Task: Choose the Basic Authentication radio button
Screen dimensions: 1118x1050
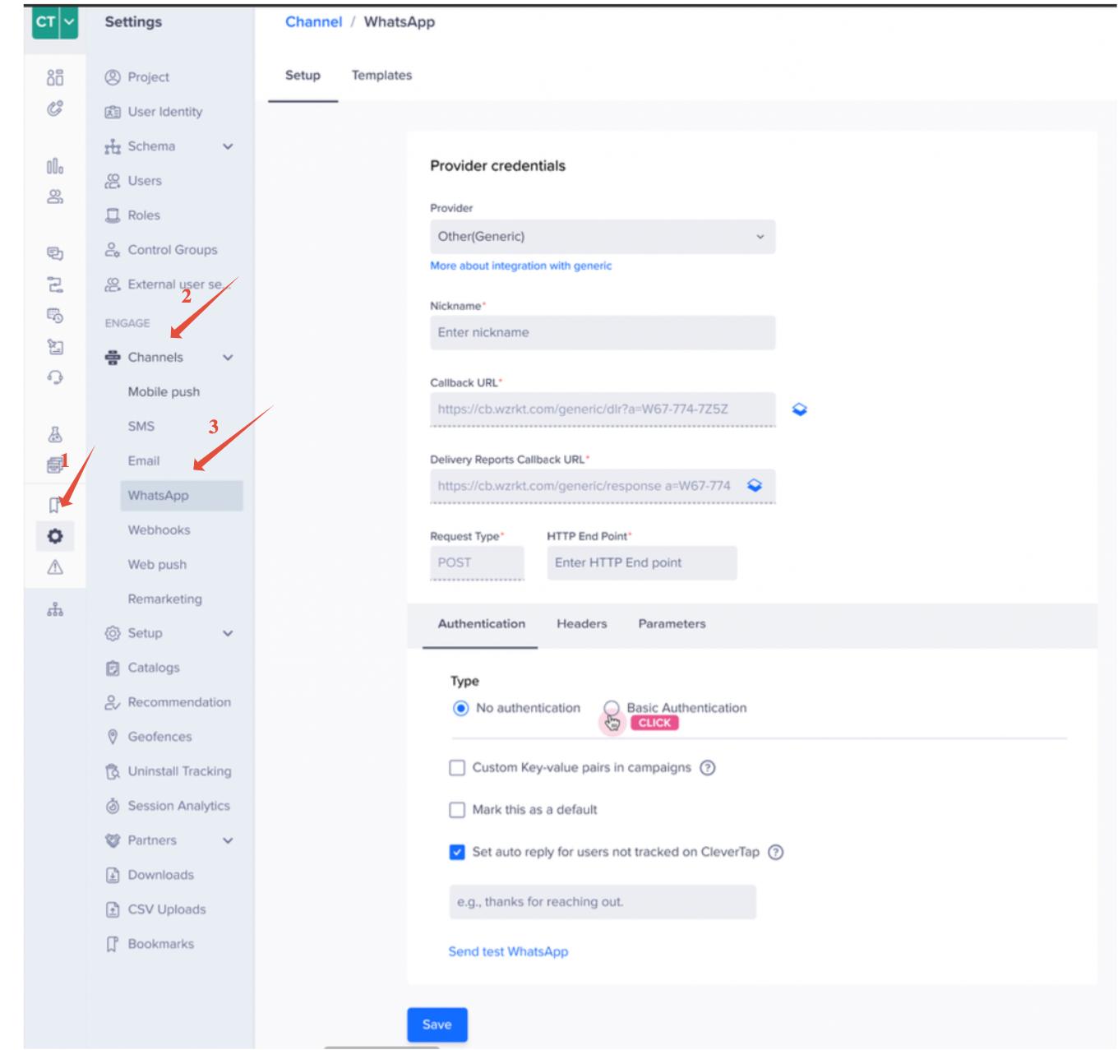Action: (612, 709)
